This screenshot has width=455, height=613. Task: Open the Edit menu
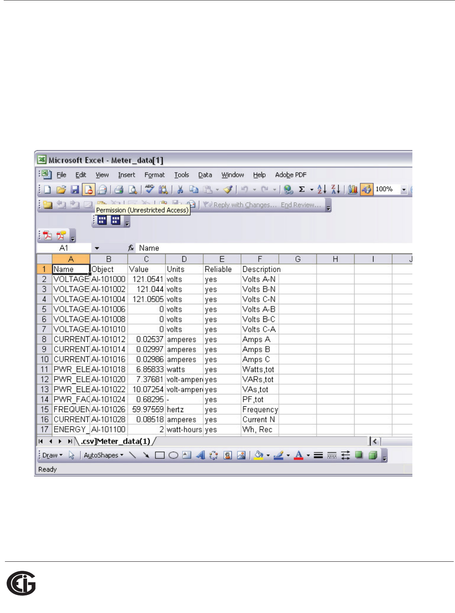pyautogui.click(x=81, y=175)
